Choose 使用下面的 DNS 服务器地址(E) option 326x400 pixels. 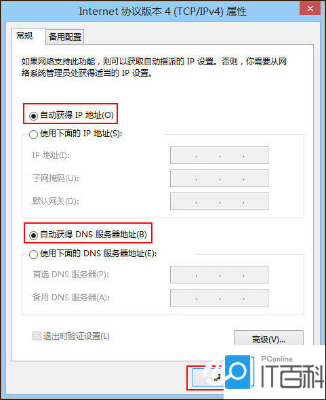coord(33,254)
